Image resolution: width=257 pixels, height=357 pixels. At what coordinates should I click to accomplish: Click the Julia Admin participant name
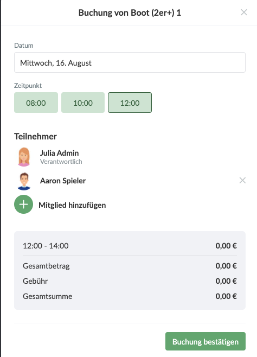click(59, 153)
